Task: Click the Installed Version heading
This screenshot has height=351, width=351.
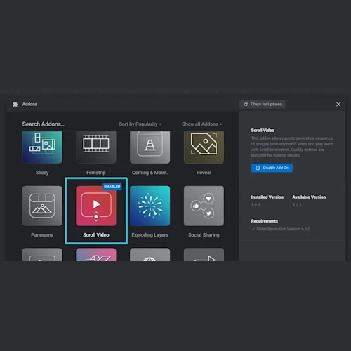Action: pyautogui.click(x=267, y=197)
